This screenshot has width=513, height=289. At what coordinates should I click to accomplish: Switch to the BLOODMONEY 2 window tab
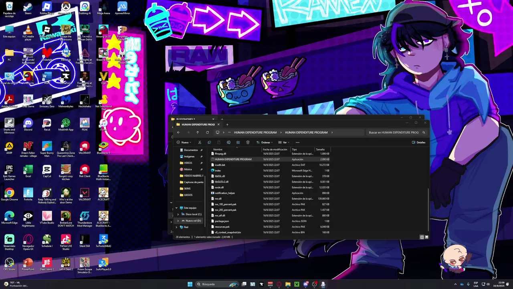pos(193,119)
